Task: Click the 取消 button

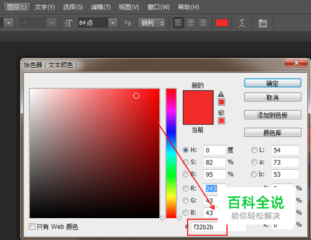Action: tap(272, 97)
